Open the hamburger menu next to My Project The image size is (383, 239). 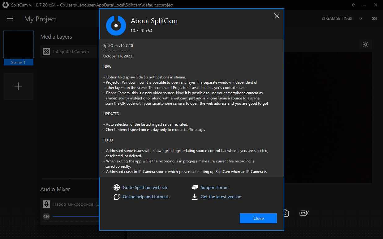[10, 19]
